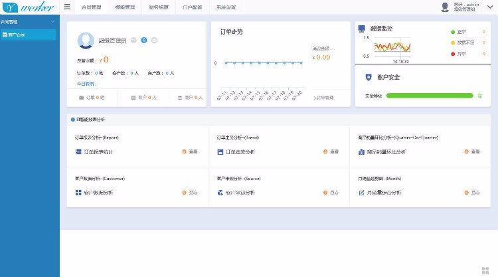
Task: Click the orange view icon in the Customer card
Action: [x=184, y=193]
